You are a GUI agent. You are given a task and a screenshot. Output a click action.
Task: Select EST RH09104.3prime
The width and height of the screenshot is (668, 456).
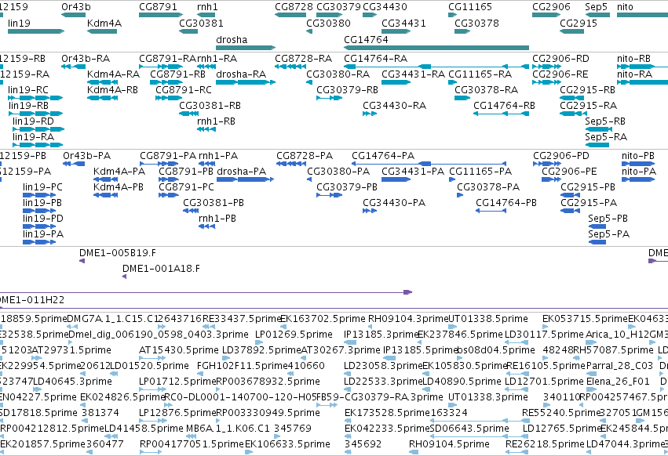pos(371,327)
